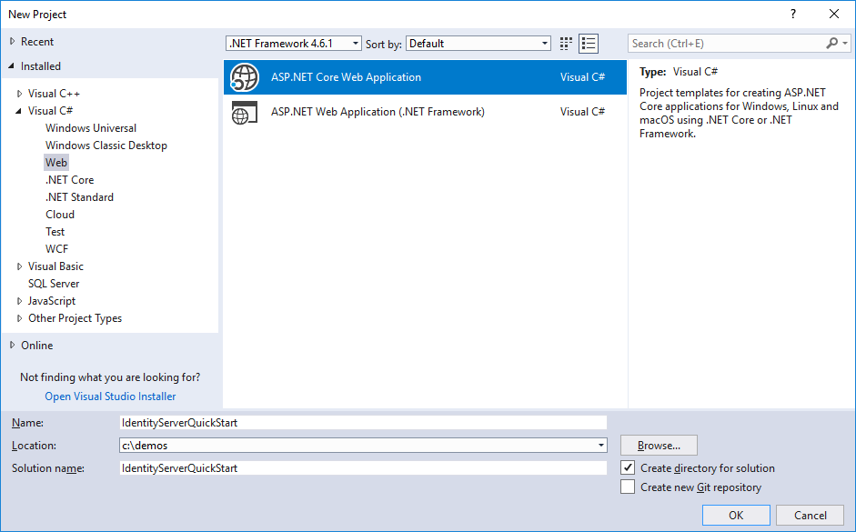Click the JavaScript tree label
Screen dimensions: 856x532
(x=52, y=301)
